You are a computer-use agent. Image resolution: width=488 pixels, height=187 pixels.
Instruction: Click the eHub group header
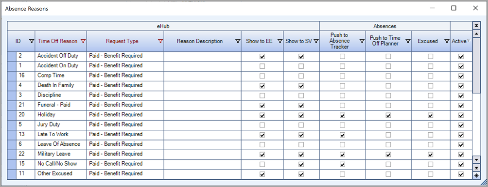tap(163, 26)
